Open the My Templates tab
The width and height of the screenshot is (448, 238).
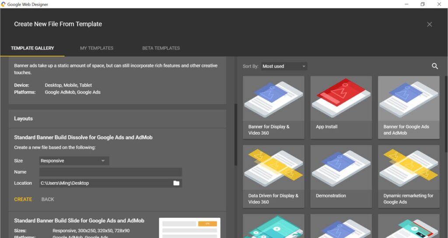tap(97, 48)
